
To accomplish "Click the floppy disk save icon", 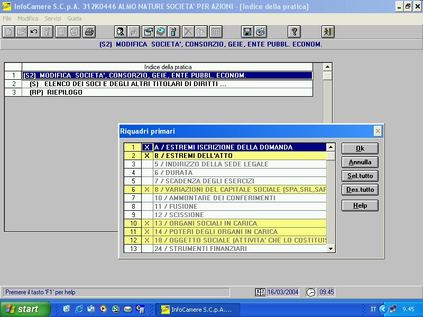I will [247, 32].
